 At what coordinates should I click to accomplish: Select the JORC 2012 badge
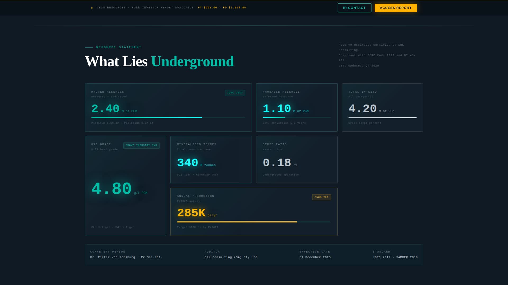point(235,93)
